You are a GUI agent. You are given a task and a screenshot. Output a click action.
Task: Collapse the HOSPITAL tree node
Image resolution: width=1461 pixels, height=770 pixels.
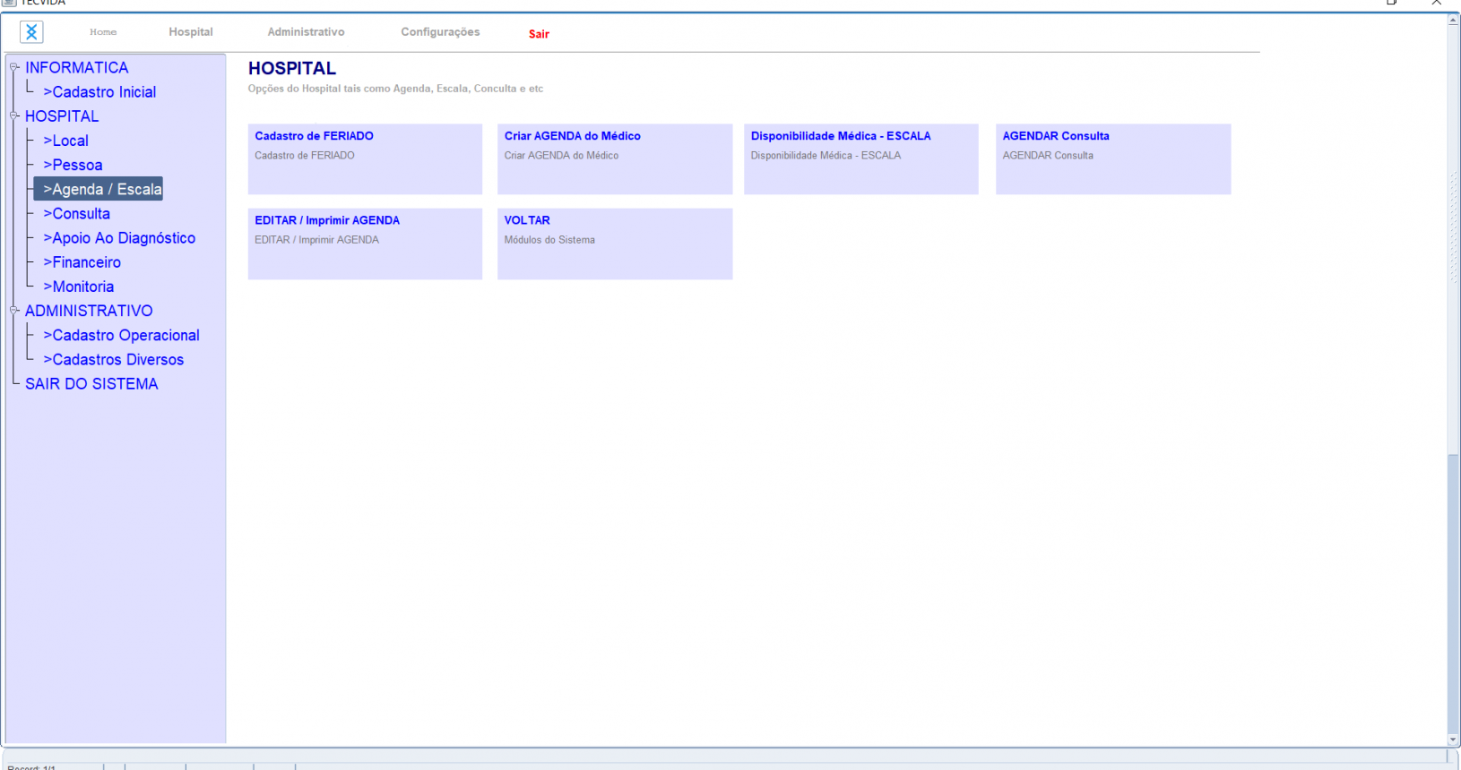pyautogui.click(x=14, y=115)
